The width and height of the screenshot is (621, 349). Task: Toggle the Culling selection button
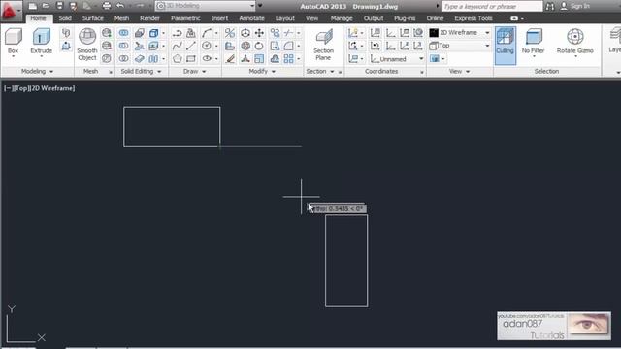(505, 46)
